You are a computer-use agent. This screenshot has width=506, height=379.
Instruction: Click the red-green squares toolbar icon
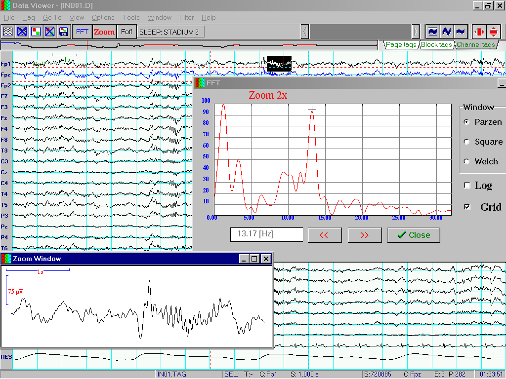coord(36,32)
